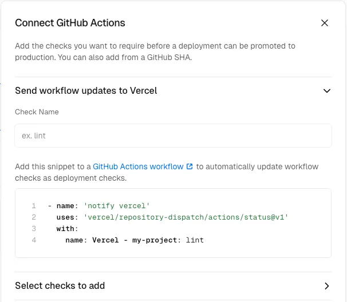The image size is (347, 302).
Task: Click line number 1 in code snippet
Action: pyautogui.click(x=34, y=205)
